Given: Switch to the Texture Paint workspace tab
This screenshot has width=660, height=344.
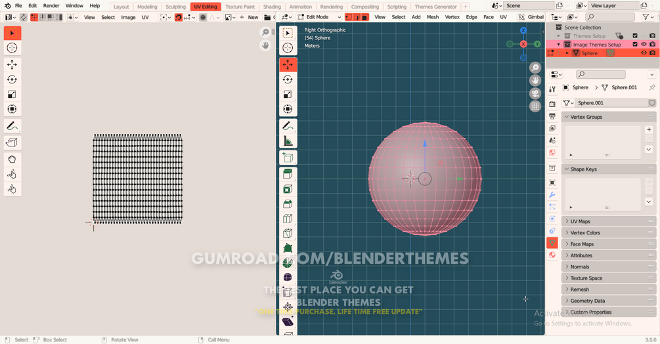Looking at the screenshot, I should pos(240,7).
